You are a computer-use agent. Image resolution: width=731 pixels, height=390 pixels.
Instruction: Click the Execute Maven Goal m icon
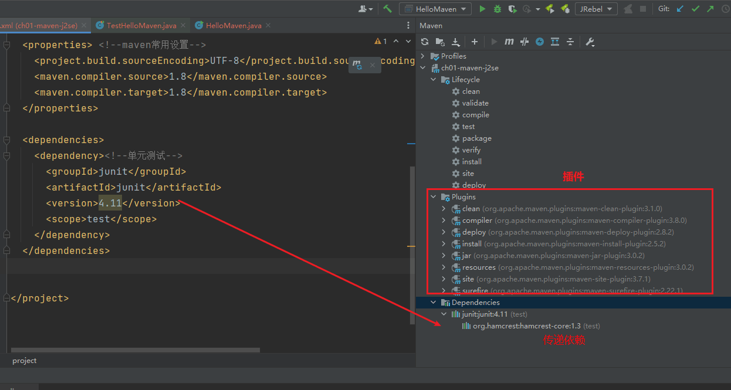tap(509, 42)
